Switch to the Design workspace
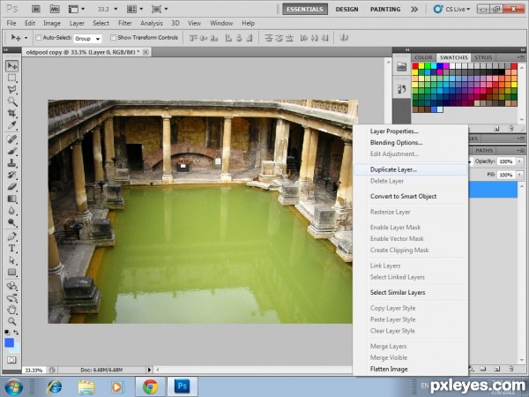Viewport: 529px width, 397px height. 346,9
